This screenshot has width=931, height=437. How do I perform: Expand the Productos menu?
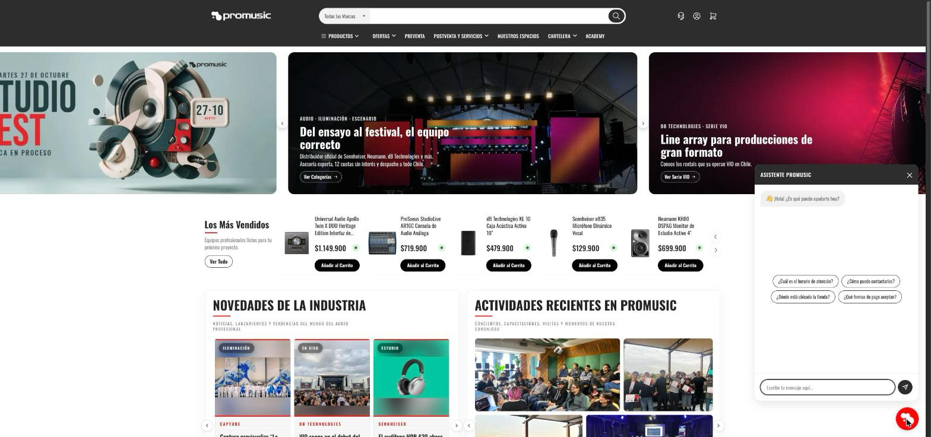click(340, 36)
